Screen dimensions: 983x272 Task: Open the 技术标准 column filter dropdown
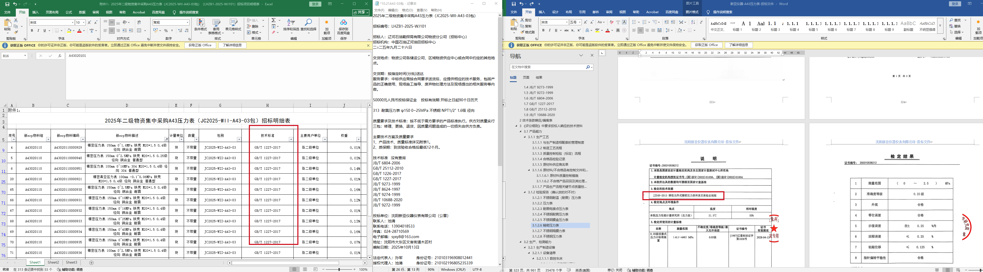tap(291, 139)
